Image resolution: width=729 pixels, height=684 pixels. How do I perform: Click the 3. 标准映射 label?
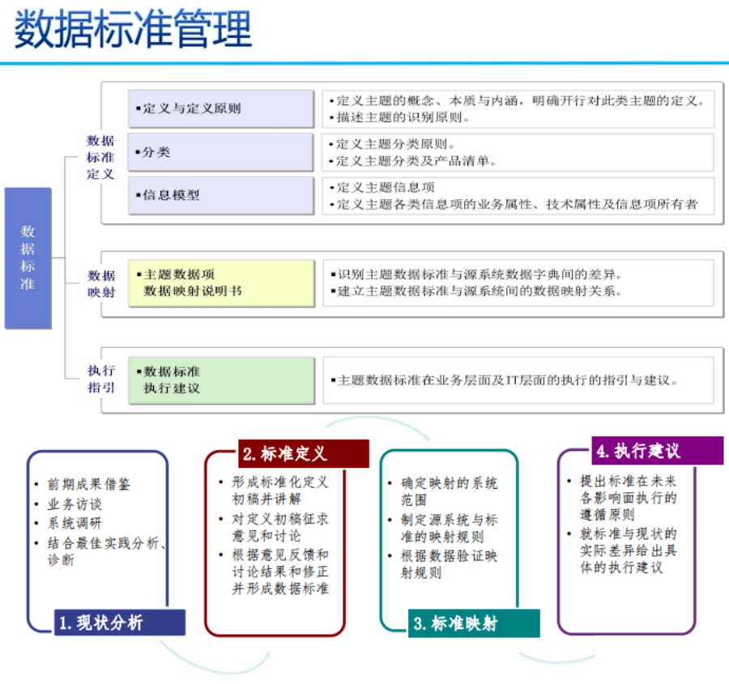click(474, 623)
